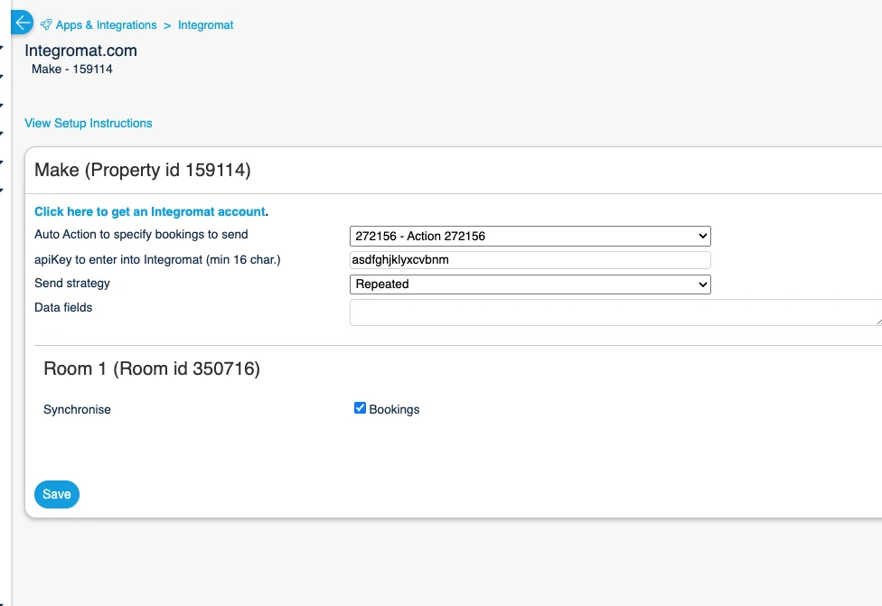Click the blue back arrow button

point(23,23)
